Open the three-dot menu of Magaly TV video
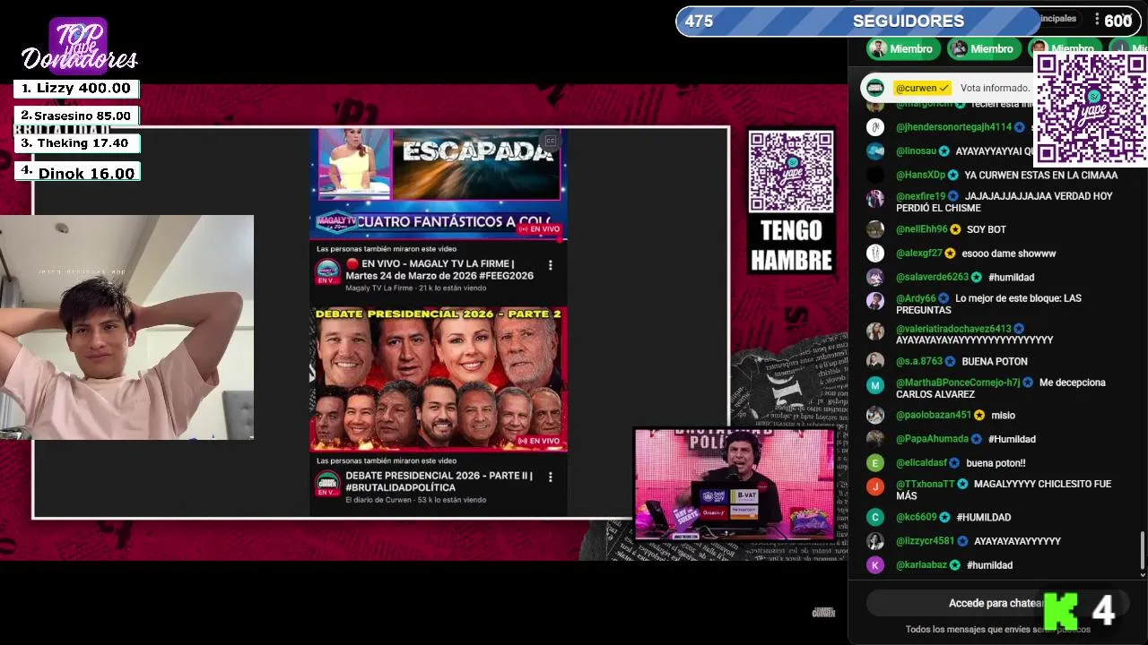 click(x=551, y=265)
